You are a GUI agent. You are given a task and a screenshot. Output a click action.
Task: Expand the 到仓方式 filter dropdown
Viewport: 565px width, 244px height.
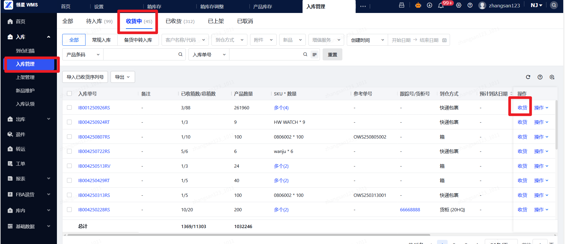[229, 40]
